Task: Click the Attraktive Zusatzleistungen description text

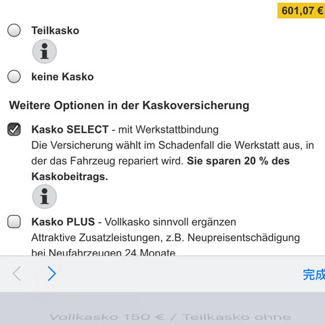Action: click(166, 238)
